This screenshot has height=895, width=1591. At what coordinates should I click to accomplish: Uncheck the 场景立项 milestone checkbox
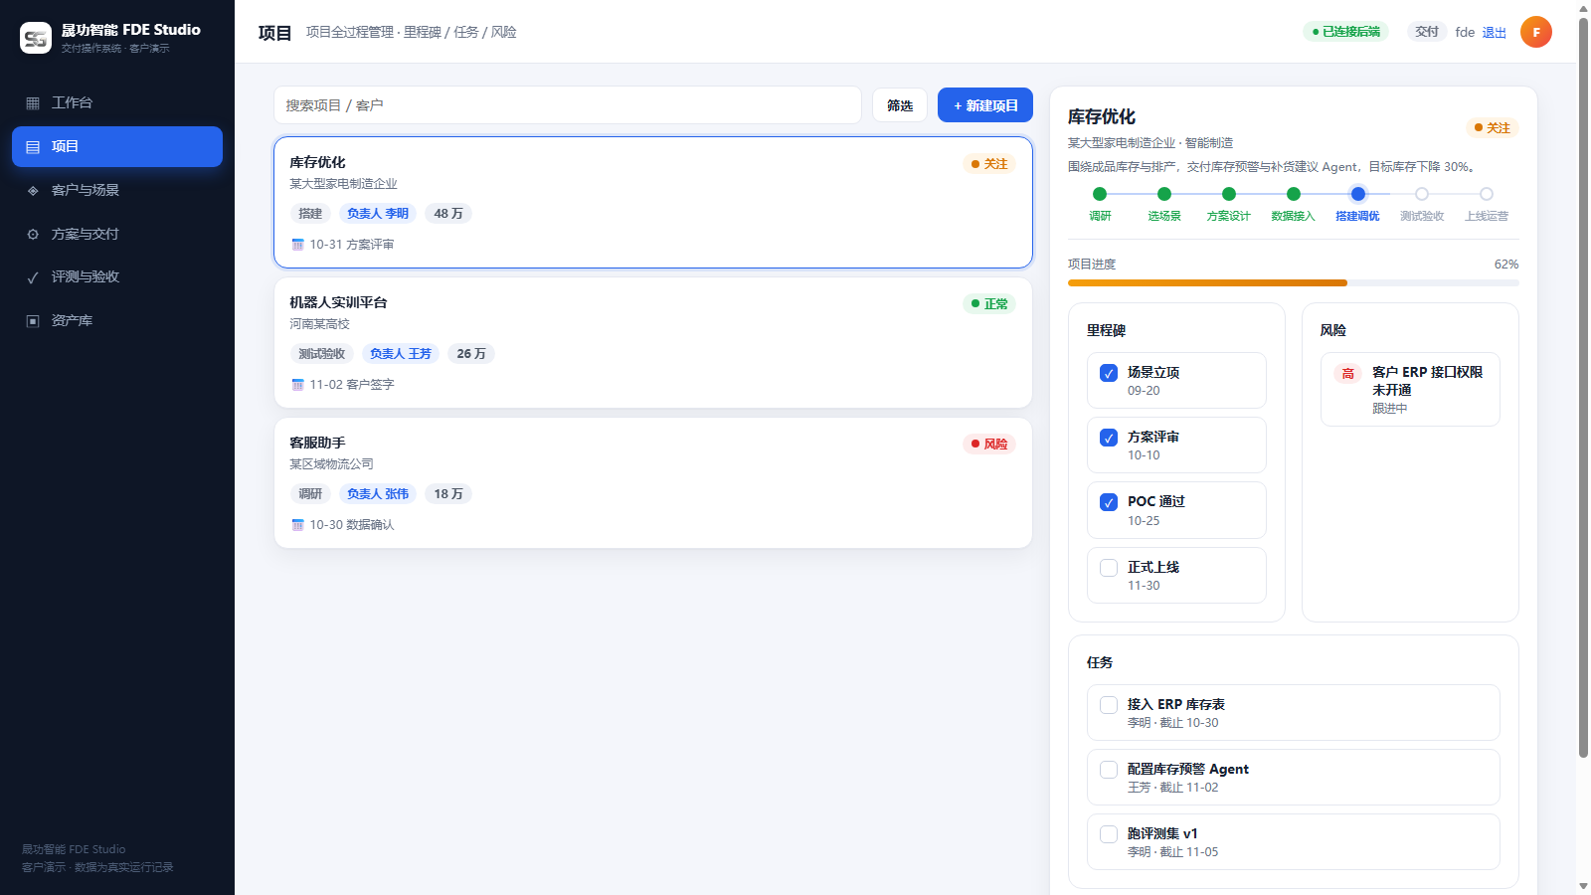(1109, 373)
